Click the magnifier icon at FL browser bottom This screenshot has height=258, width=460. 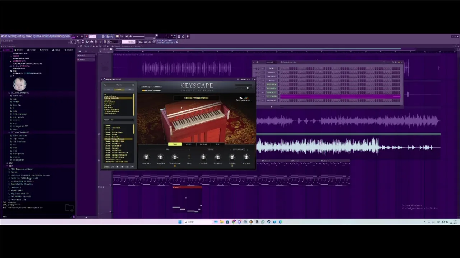click(74, 216)
